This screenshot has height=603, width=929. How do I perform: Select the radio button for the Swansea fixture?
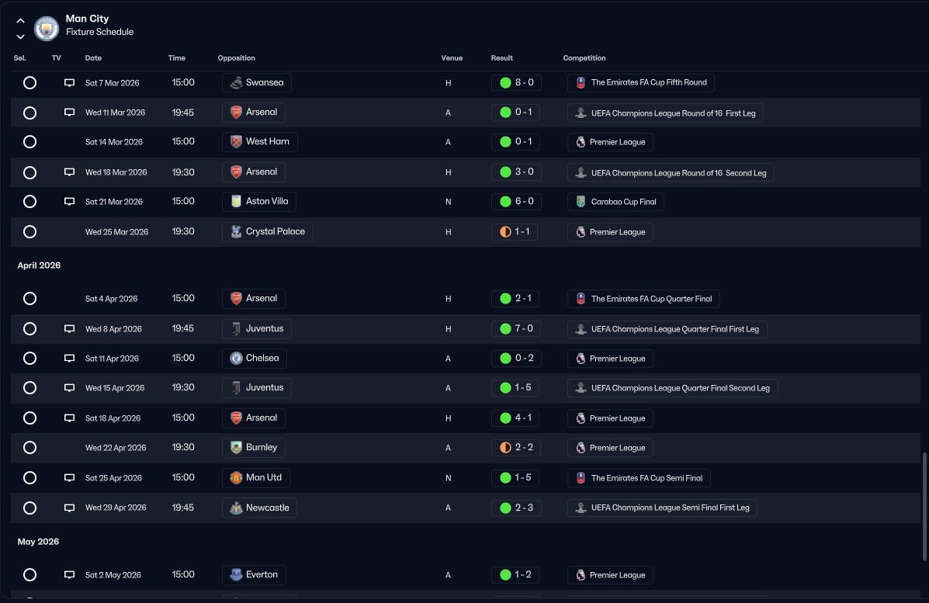[29, 83]
